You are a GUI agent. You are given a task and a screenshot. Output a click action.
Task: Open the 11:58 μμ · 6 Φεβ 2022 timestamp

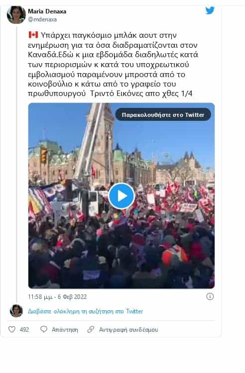tap(57, 297)
